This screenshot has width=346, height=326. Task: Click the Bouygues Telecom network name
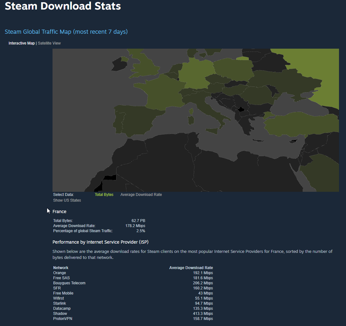(x=69, y=283)
